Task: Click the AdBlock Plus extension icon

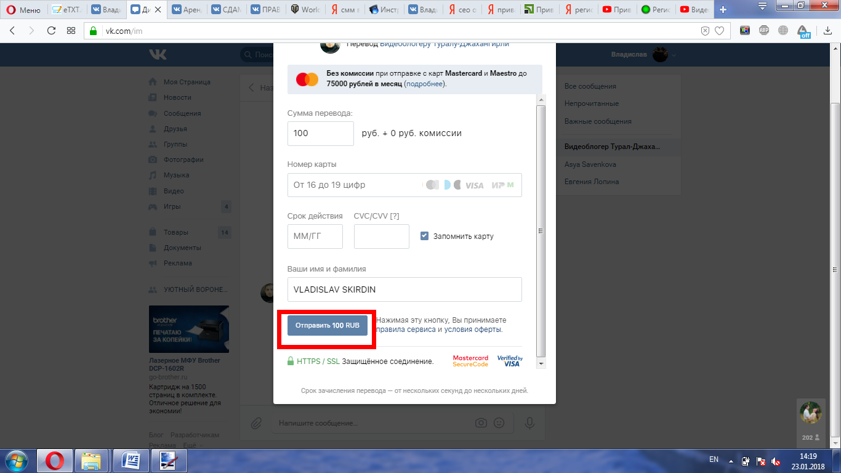Action: (764, 31)
